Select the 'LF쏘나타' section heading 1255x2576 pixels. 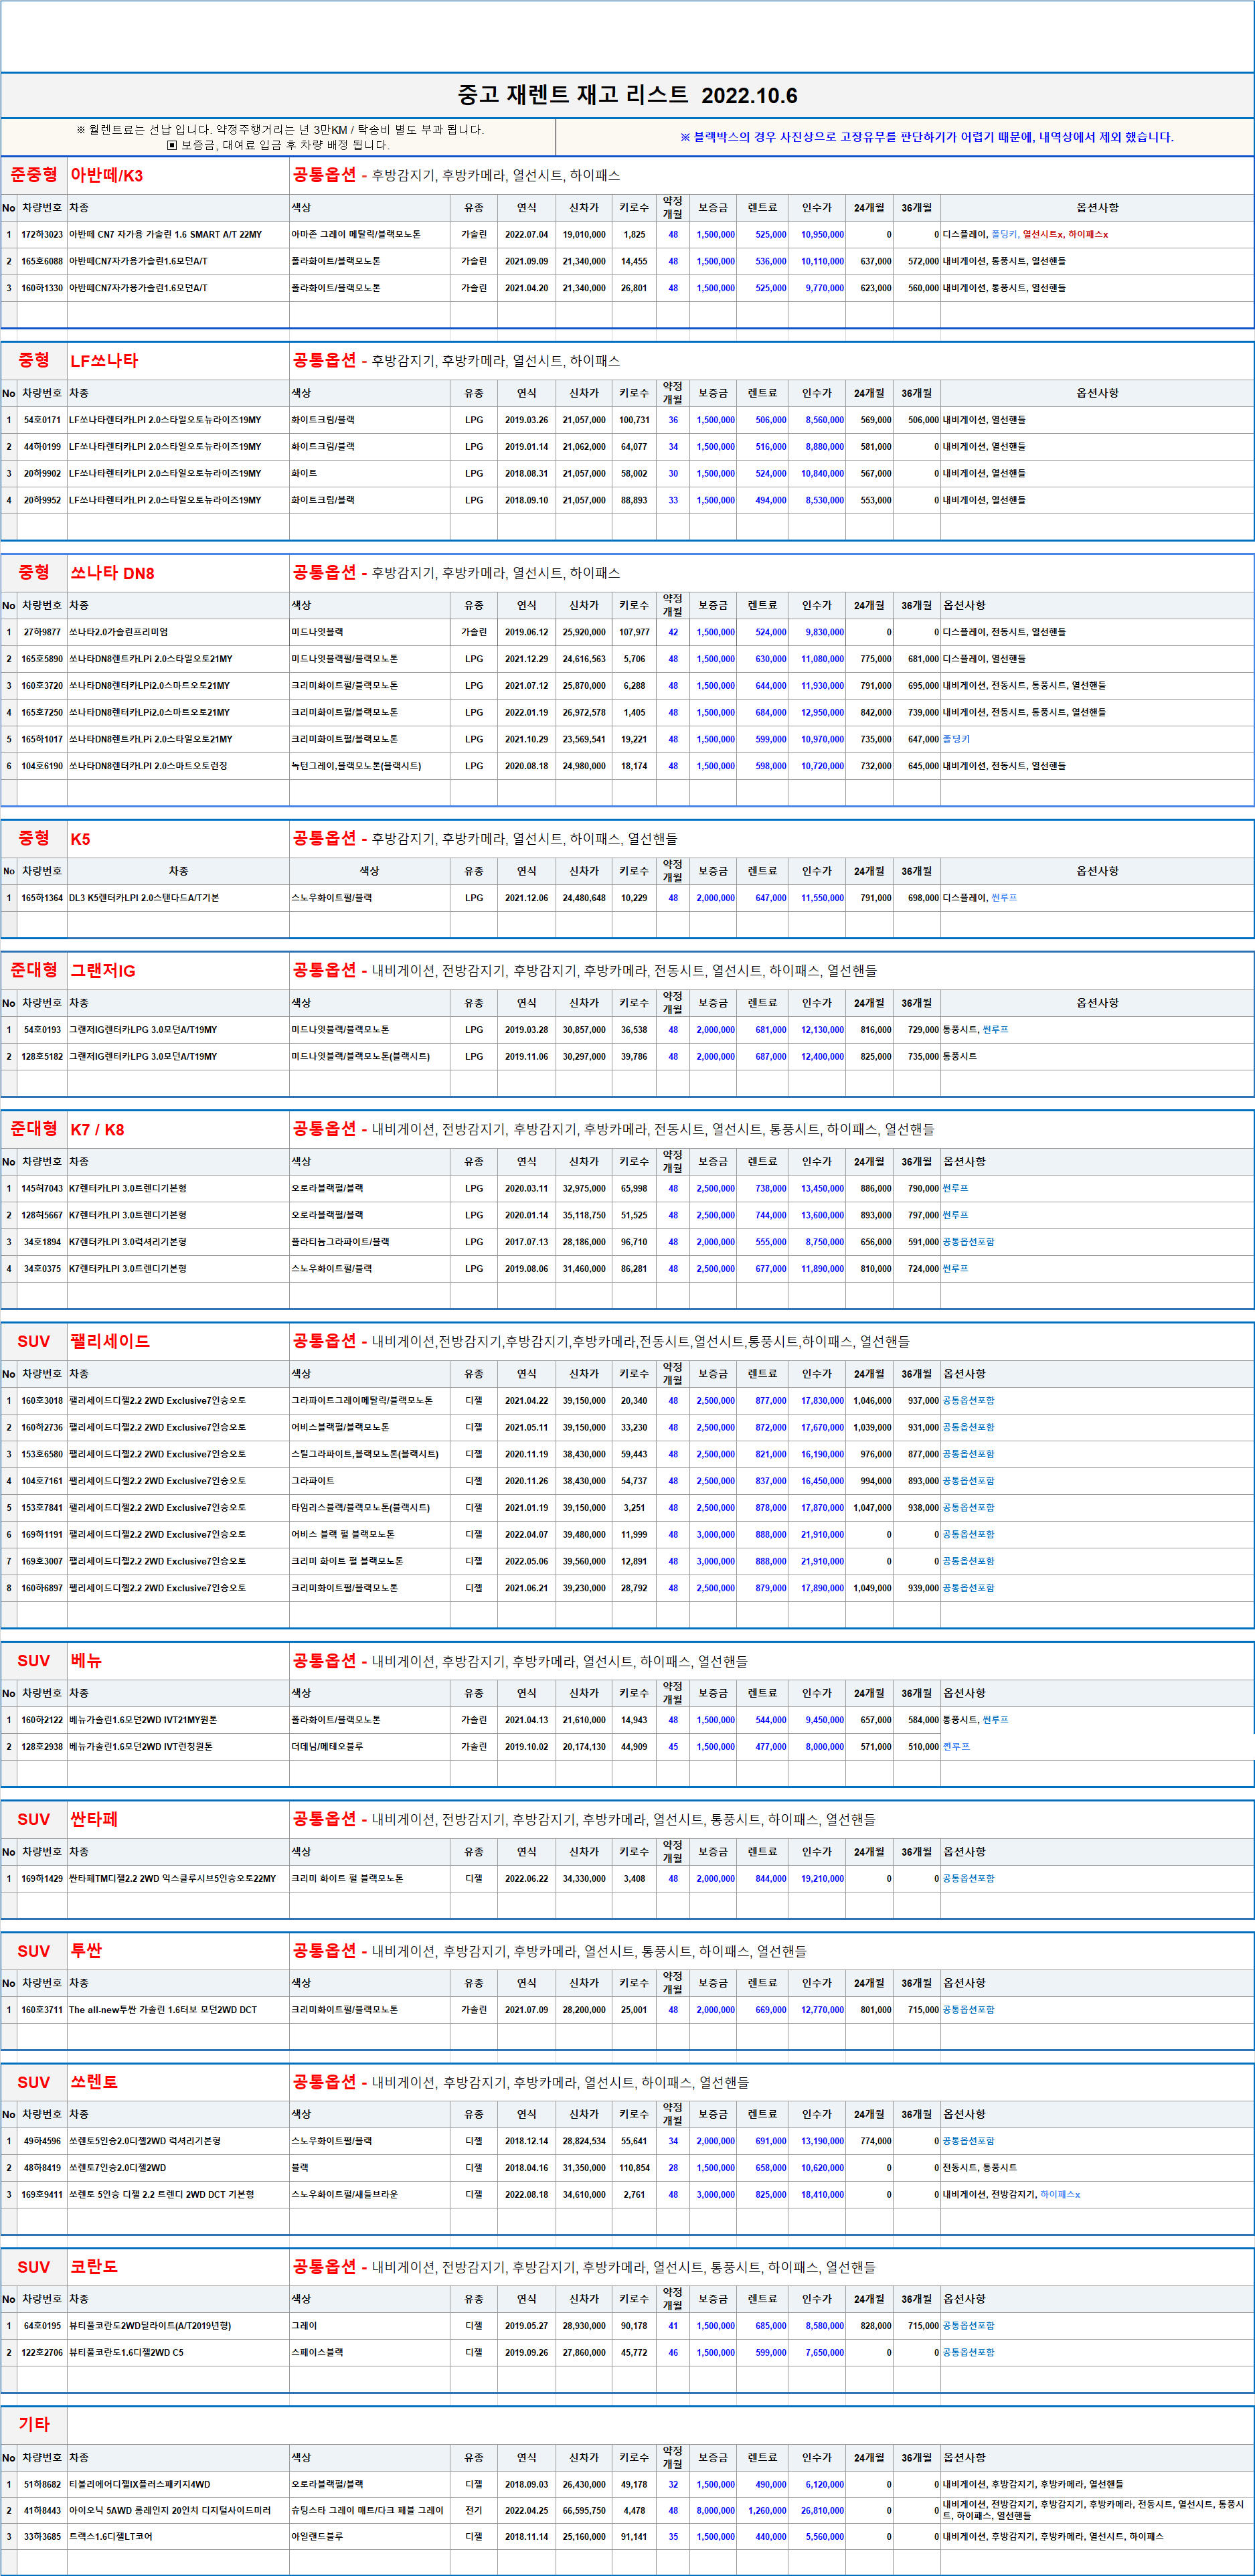click(x=104, y=360)
